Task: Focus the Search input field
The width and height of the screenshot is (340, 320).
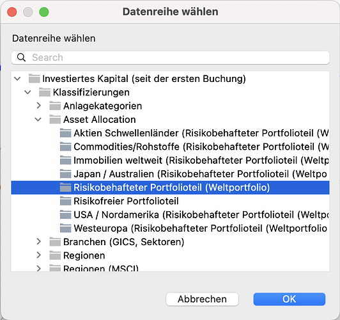Action: [x=170, y=58]
